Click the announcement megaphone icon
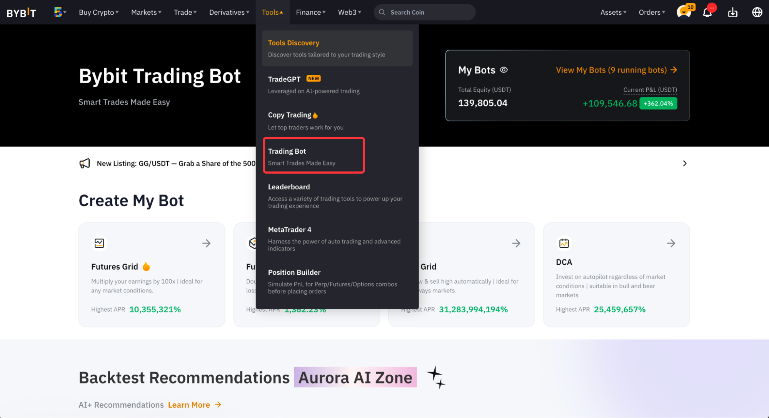The height and width of the screenshot is (418, 769). [85, 163]
